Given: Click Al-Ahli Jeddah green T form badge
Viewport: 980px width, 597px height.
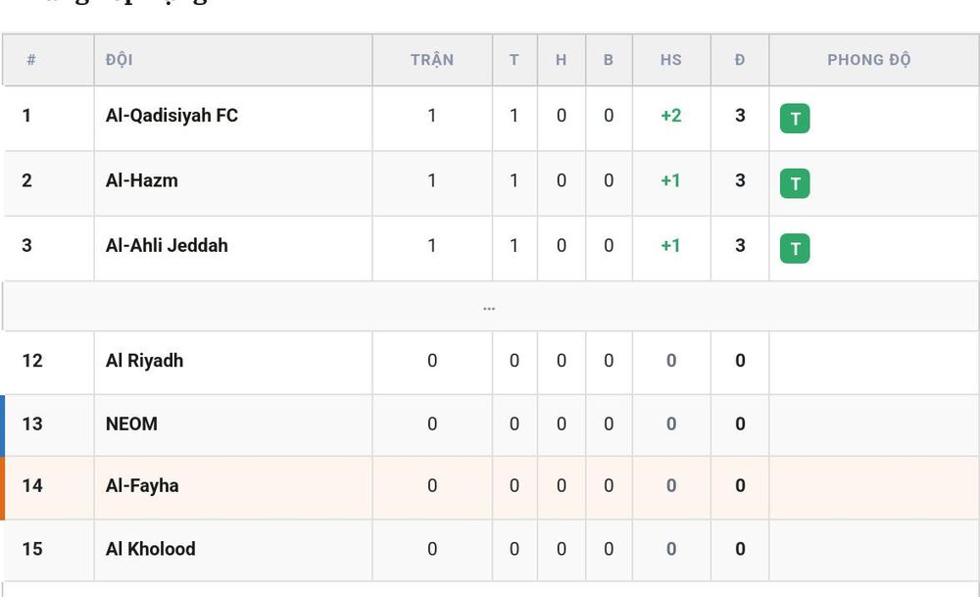Looking at the screenshot, I should 795,248.
